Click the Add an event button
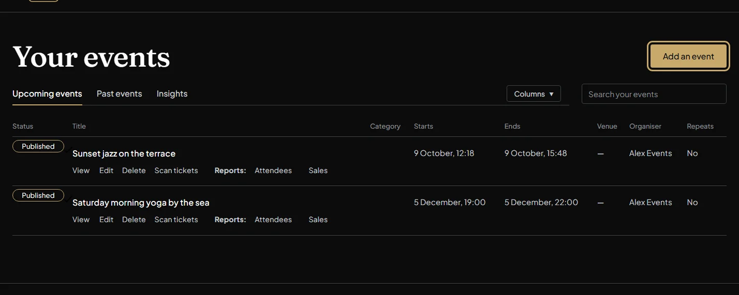The width and height of the screenshot is (739, 295). pos(688,56)
